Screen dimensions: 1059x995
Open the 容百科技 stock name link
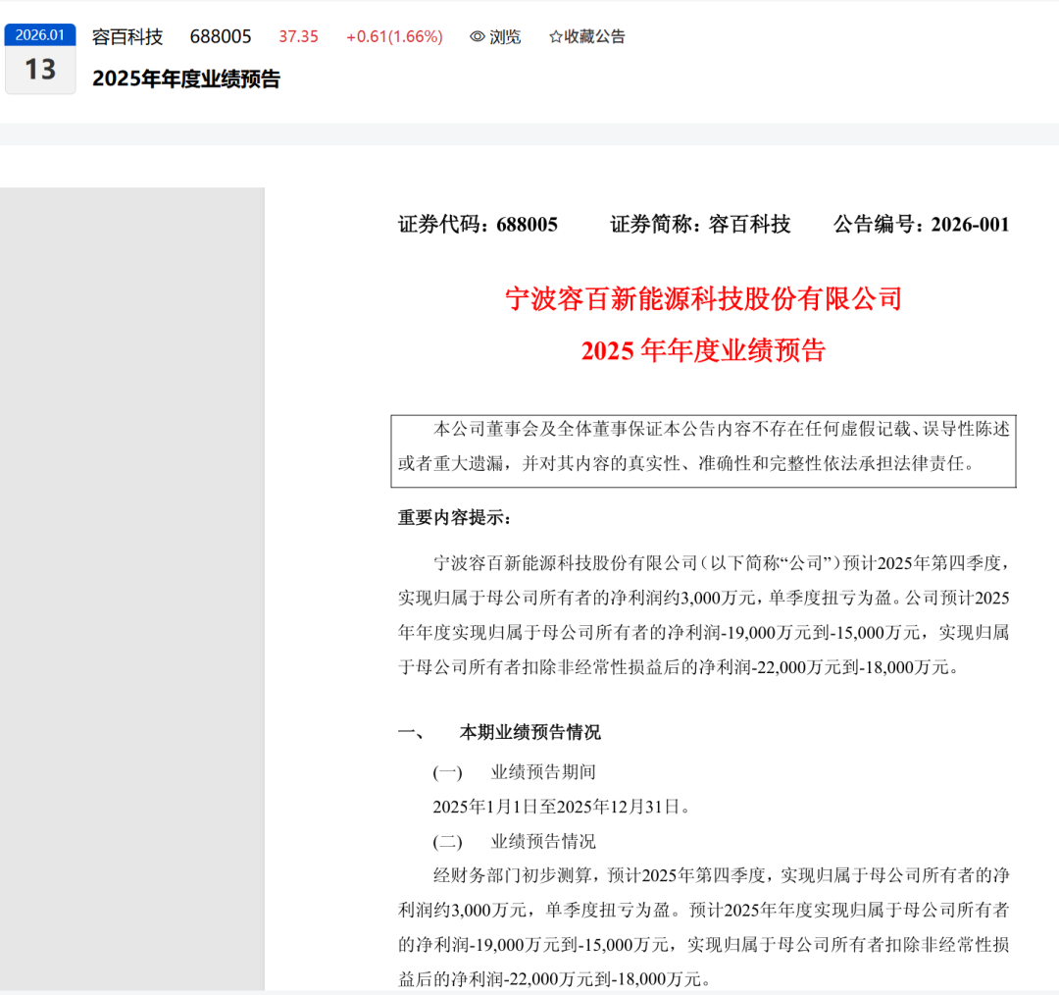click(127, 36)
